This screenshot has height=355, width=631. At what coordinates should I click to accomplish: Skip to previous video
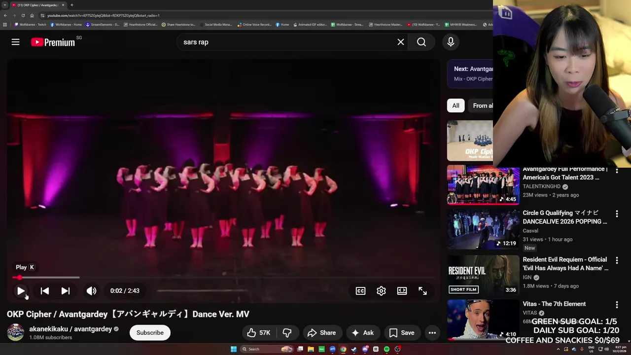(44, 291)
